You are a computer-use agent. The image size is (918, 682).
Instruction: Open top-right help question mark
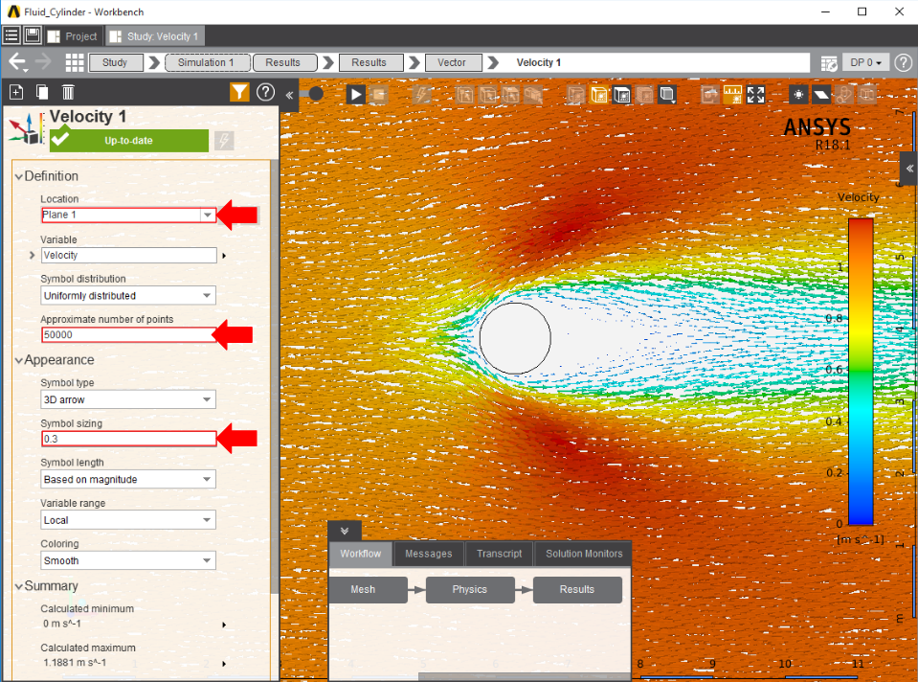[x=904, y=62]
